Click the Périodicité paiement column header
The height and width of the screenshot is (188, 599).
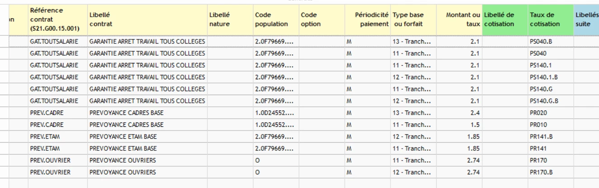[x=367, y=19]
